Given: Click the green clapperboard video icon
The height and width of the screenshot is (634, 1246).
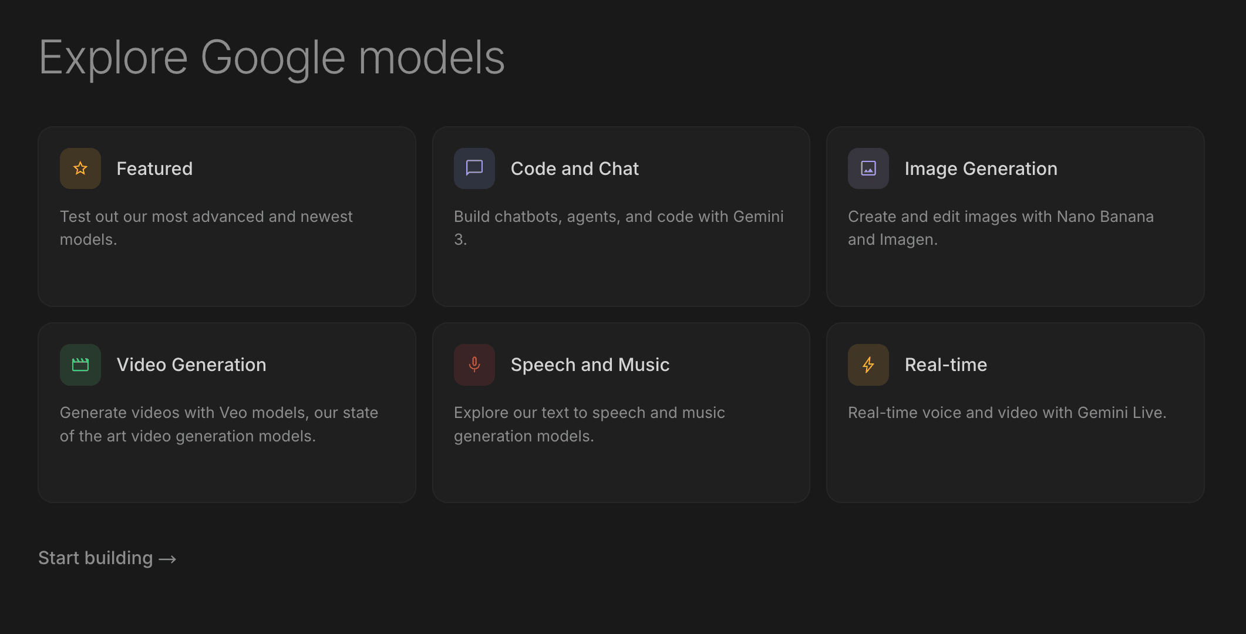Looking at the screenshot, I should 80,365.
